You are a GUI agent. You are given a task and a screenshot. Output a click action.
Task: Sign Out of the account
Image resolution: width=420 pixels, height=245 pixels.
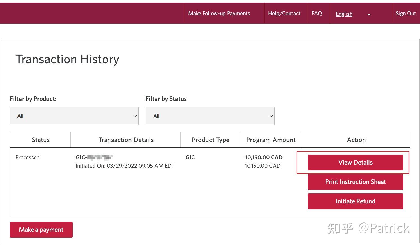(405, 14)
